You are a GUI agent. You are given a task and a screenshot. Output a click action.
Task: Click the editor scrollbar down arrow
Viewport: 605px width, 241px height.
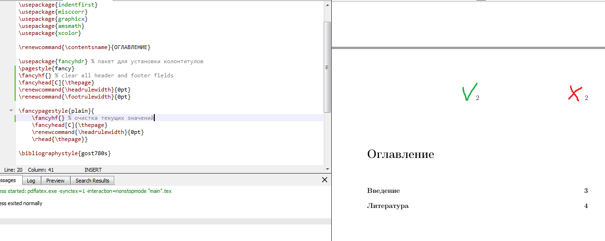tap(327, 169)
